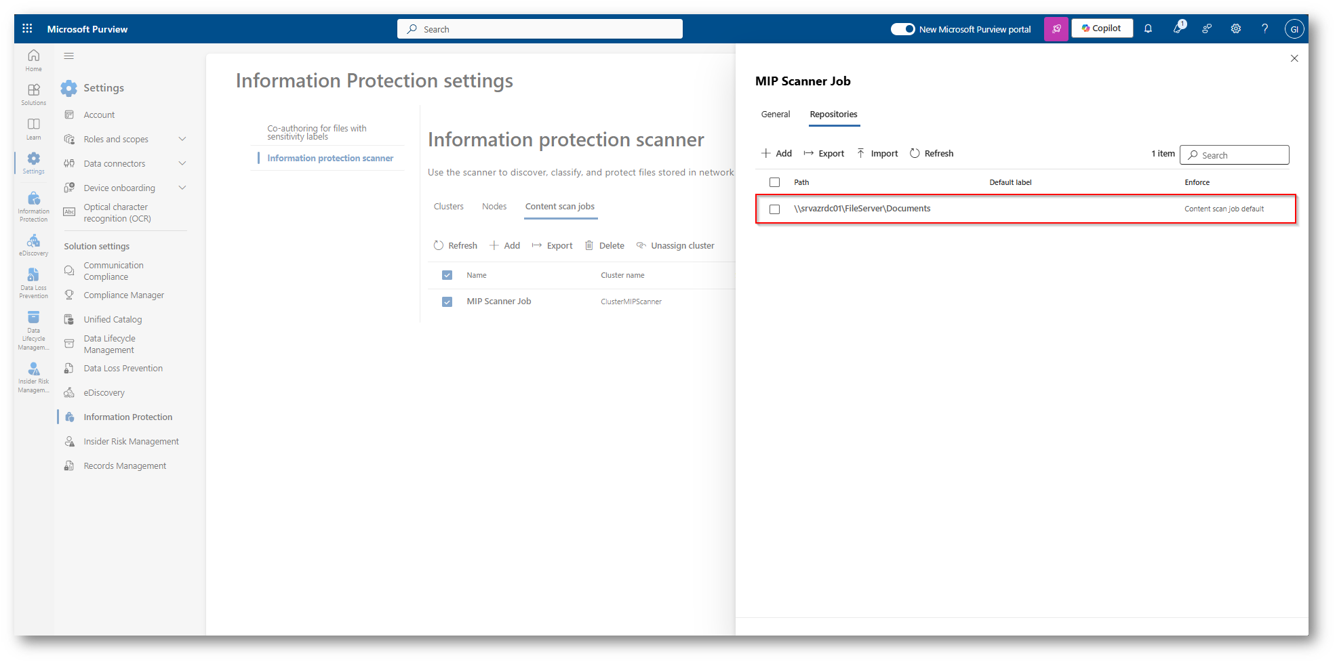Uncheck the MIP Scanner Job row checkbox

447,302
